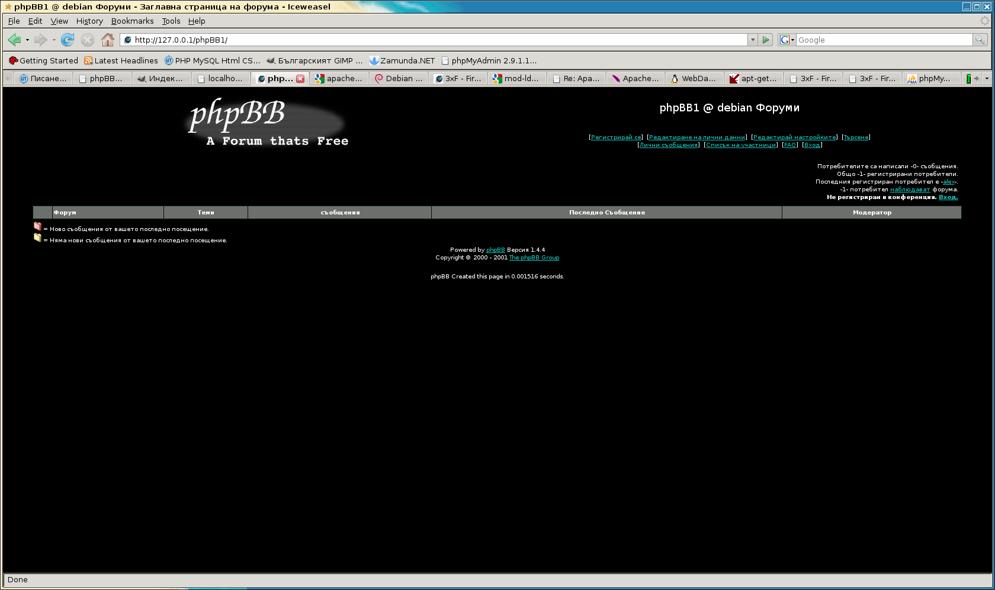Click the Търсене link
Screen dimensions: 995x590
click(856, 137)
